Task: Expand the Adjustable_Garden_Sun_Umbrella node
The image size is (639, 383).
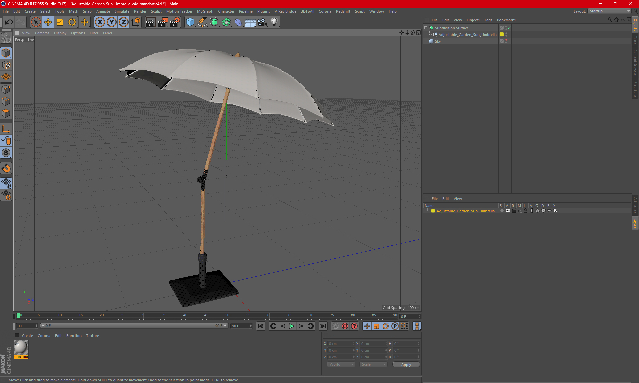Action: point(430,34)
